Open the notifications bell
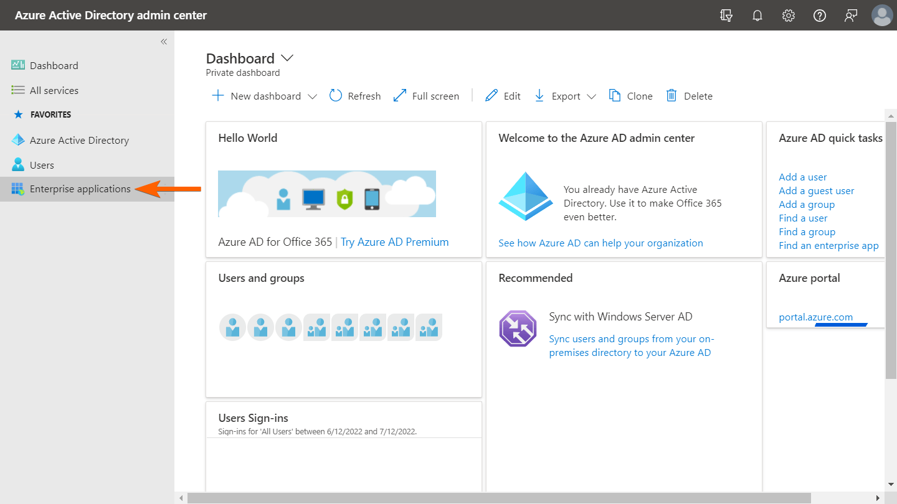 [x=757, y=16]
